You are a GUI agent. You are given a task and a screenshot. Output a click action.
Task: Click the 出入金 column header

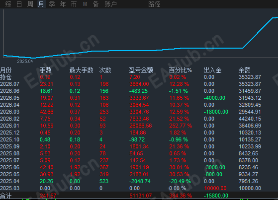click(212, 70)
